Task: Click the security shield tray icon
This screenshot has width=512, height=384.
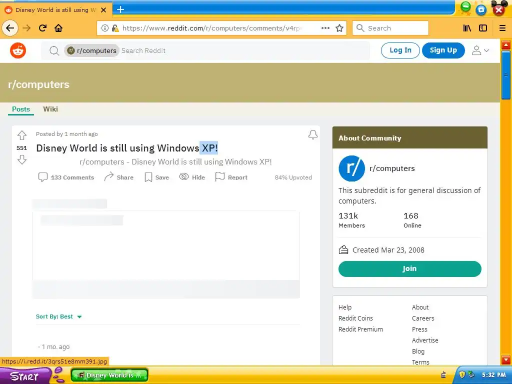Action: click(x=461, y=374)
